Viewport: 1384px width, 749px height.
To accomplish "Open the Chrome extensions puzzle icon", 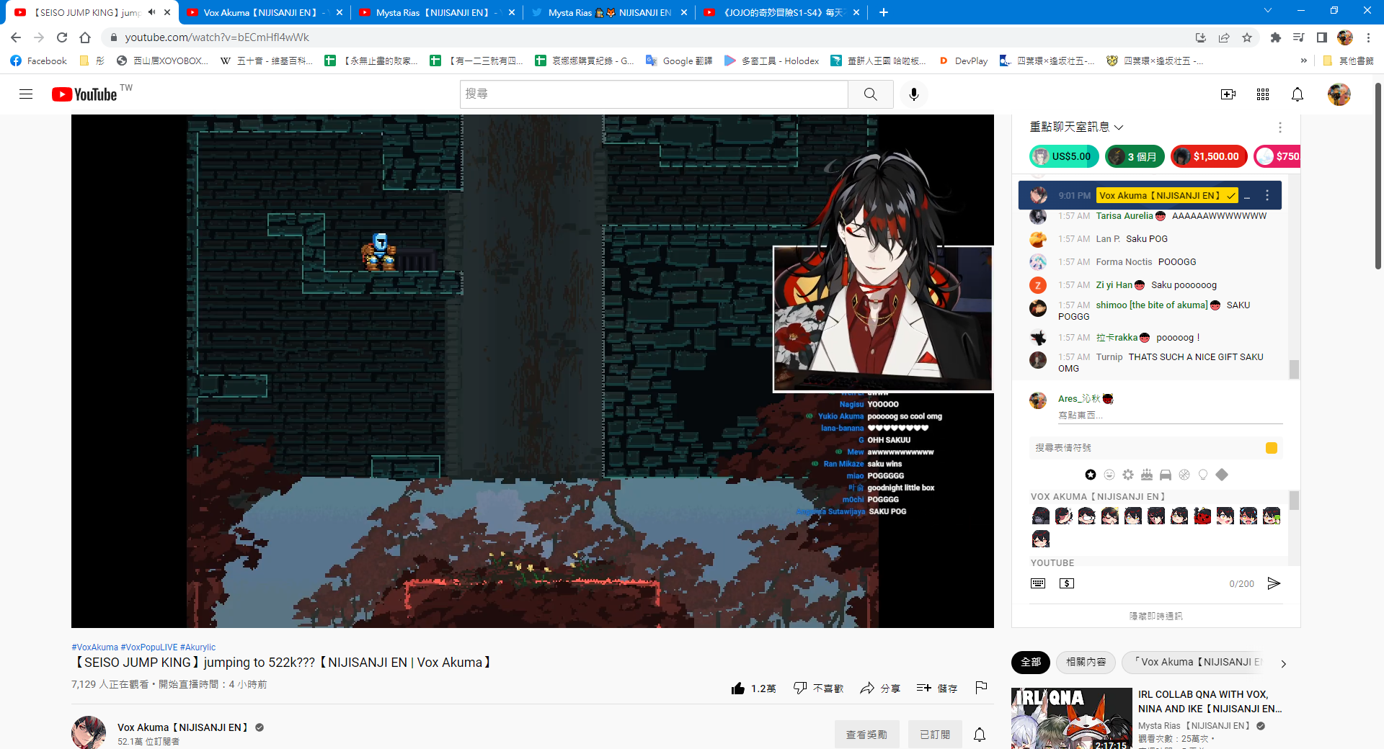I will click(x=1276, y=37).
